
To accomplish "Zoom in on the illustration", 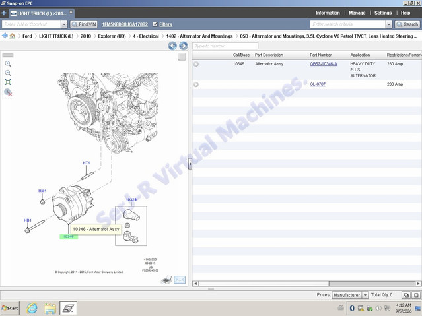I will point(8,64).
